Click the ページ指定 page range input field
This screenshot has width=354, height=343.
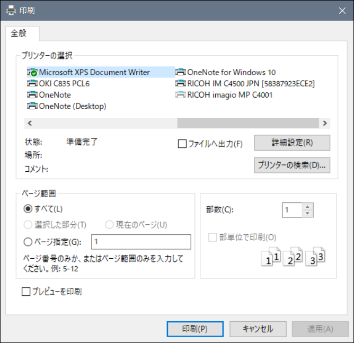(141, 242)
